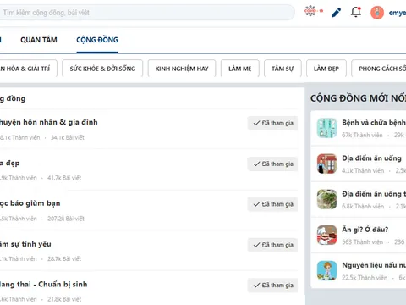Click the 34.1k Bài viết count
Screen dimensions: 406x305
click(x=68, y=137)
